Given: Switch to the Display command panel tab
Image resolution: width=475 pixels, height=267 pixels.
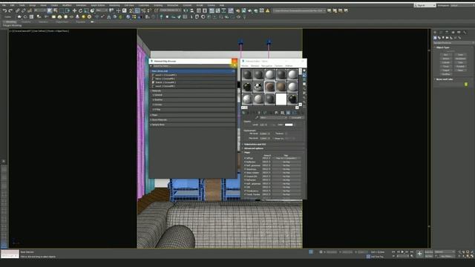Looking at the screenshot, I should point(459,32).
